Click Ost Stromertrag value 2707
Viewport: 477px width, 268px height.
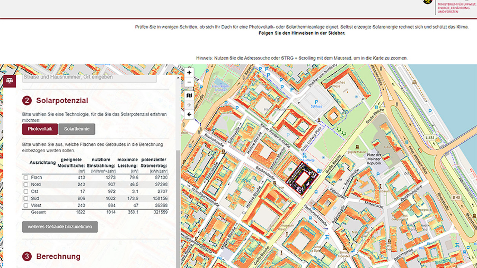[x=162, y=191]
